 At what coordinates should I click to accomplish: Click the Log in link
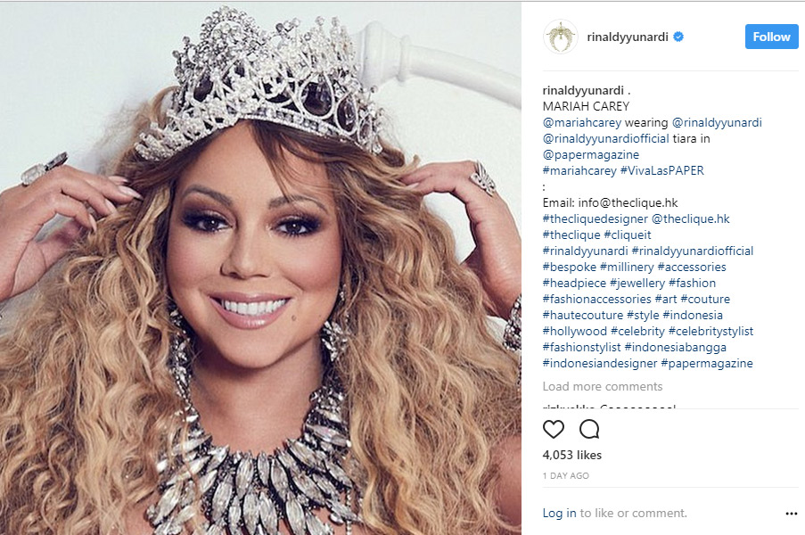pos(560,513)
